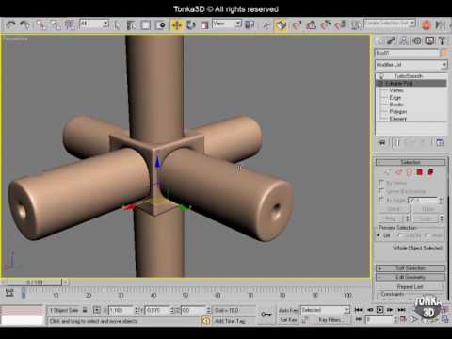Enable the Ignore Backfacing checkbox
The image size is (452, 339).
381,191
